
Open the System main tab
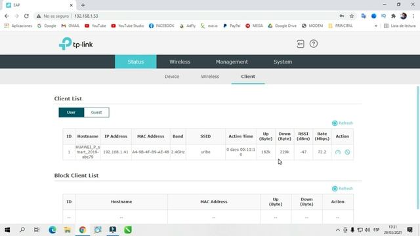click(x=283, y=62)
